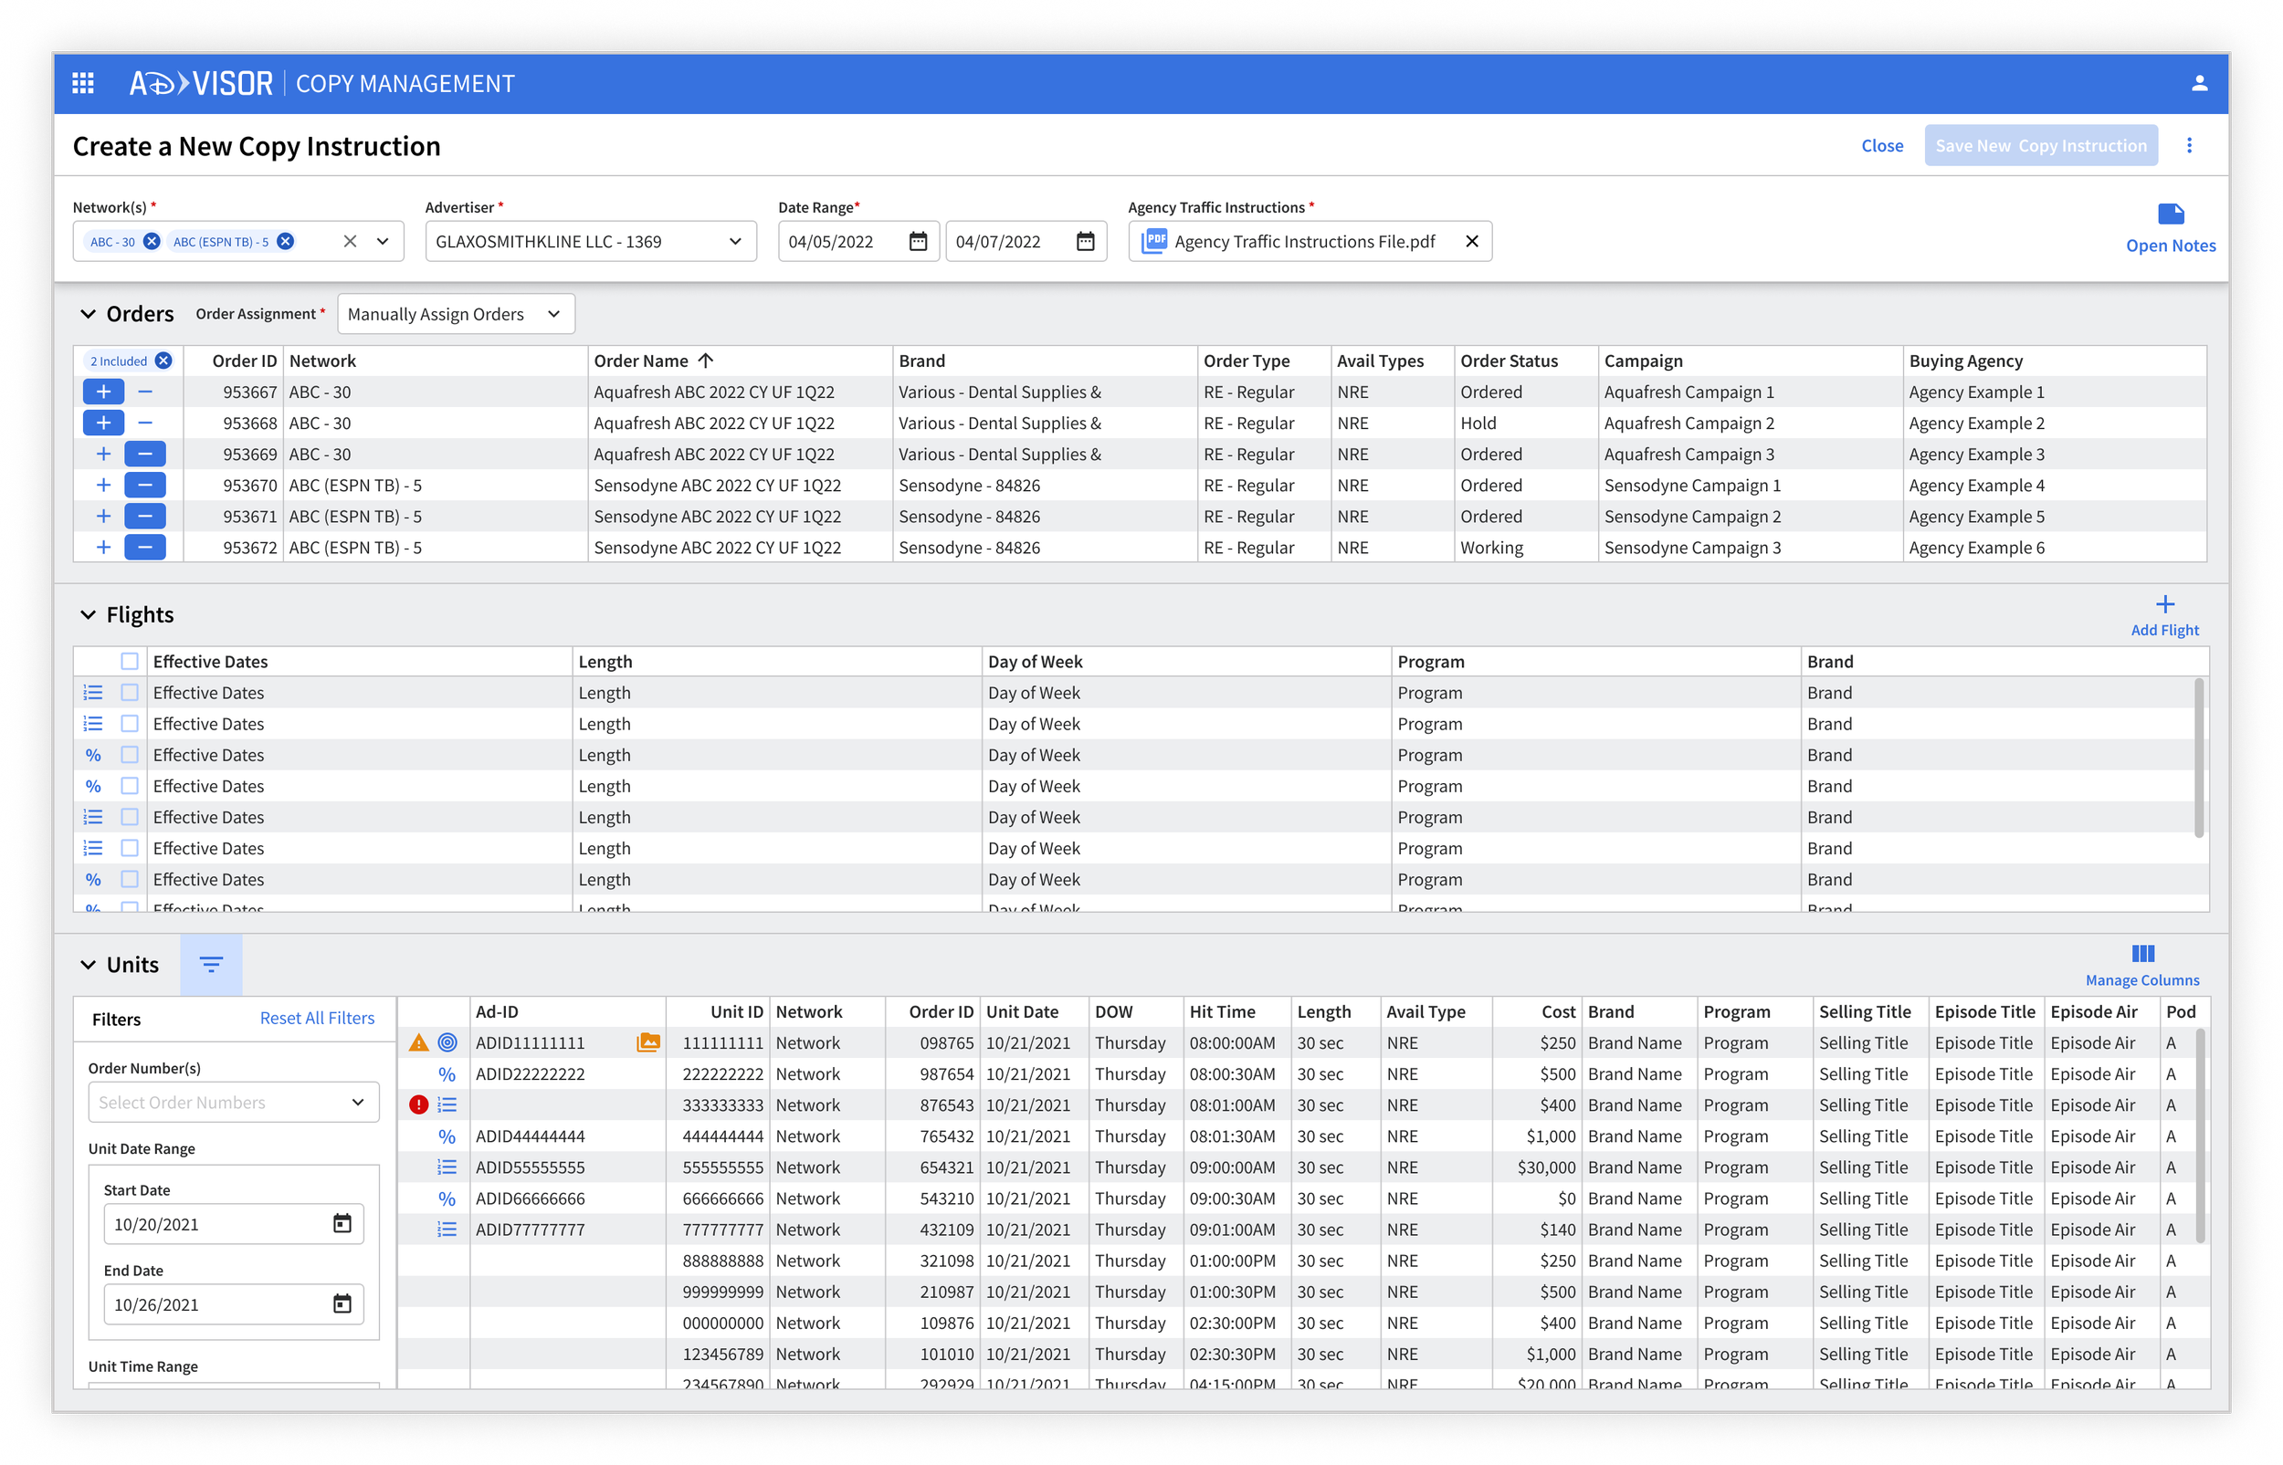This screenshot has height=1465, width=2283.
Task: Toggle the checkbox on the first Effective Dates row
Action: click(130, 692)
